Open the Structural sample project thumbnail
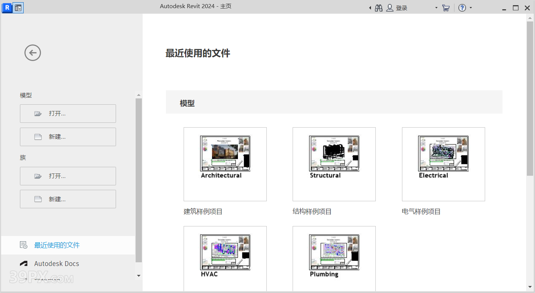535x293 pixels. [334, 164]
